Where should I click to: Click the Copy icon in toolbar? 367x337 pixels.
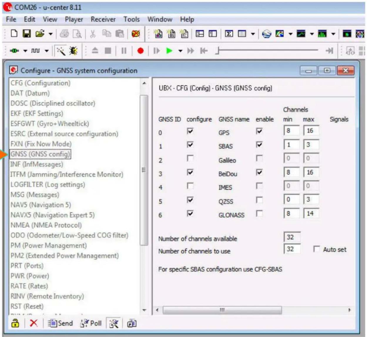click(x=107, y=34)
